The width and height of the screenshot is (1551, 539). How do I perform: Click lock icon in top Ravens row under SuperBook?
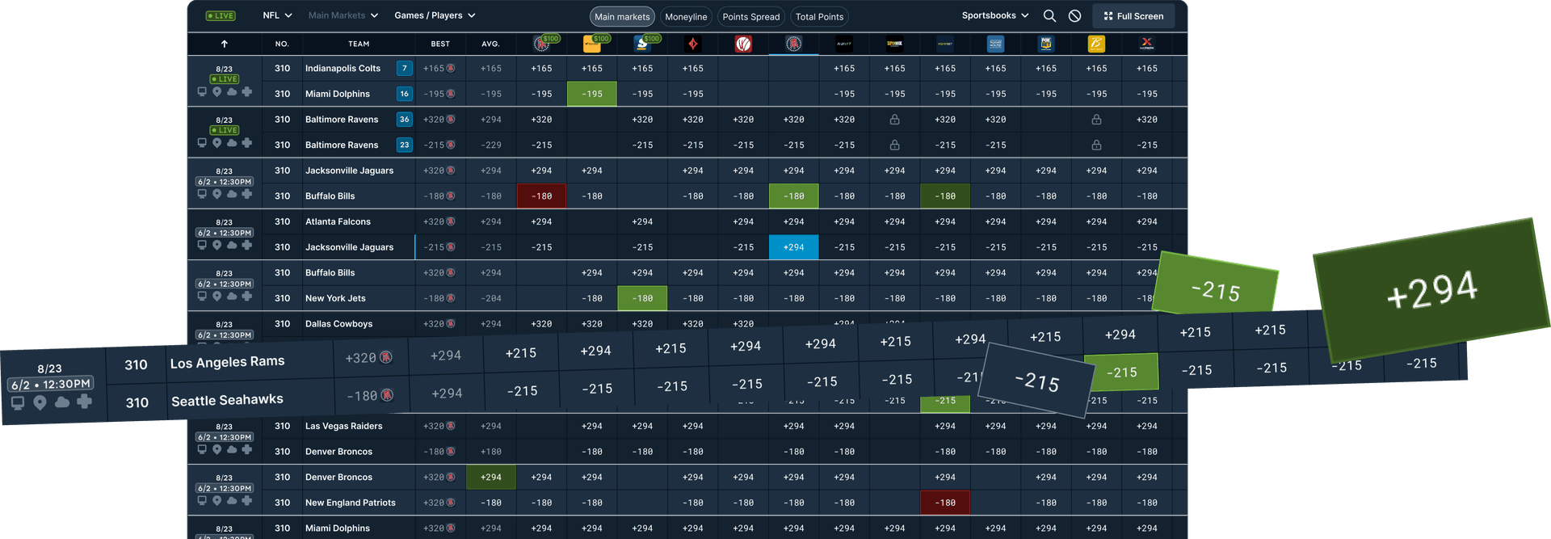894,120
